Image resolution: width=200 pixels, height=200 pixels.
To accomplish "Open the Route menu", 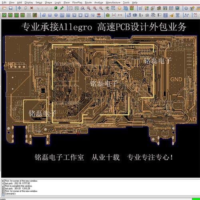I will point(88,2).
